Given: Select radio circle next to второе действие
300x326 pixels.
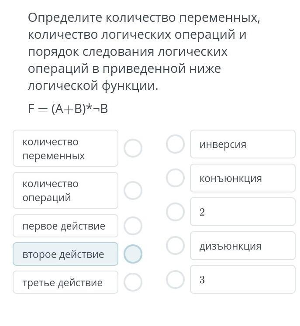Looking at the screenshot, I should click(133, 254).
